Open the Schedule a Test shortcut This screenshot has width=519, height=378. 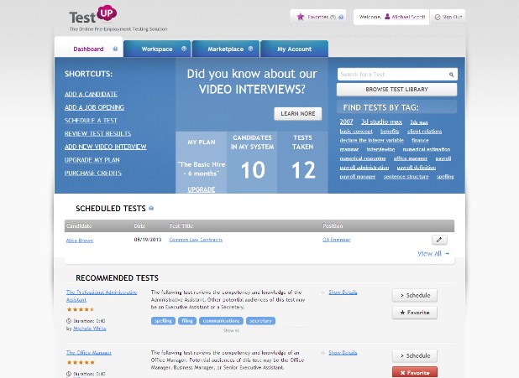point(91,121)
